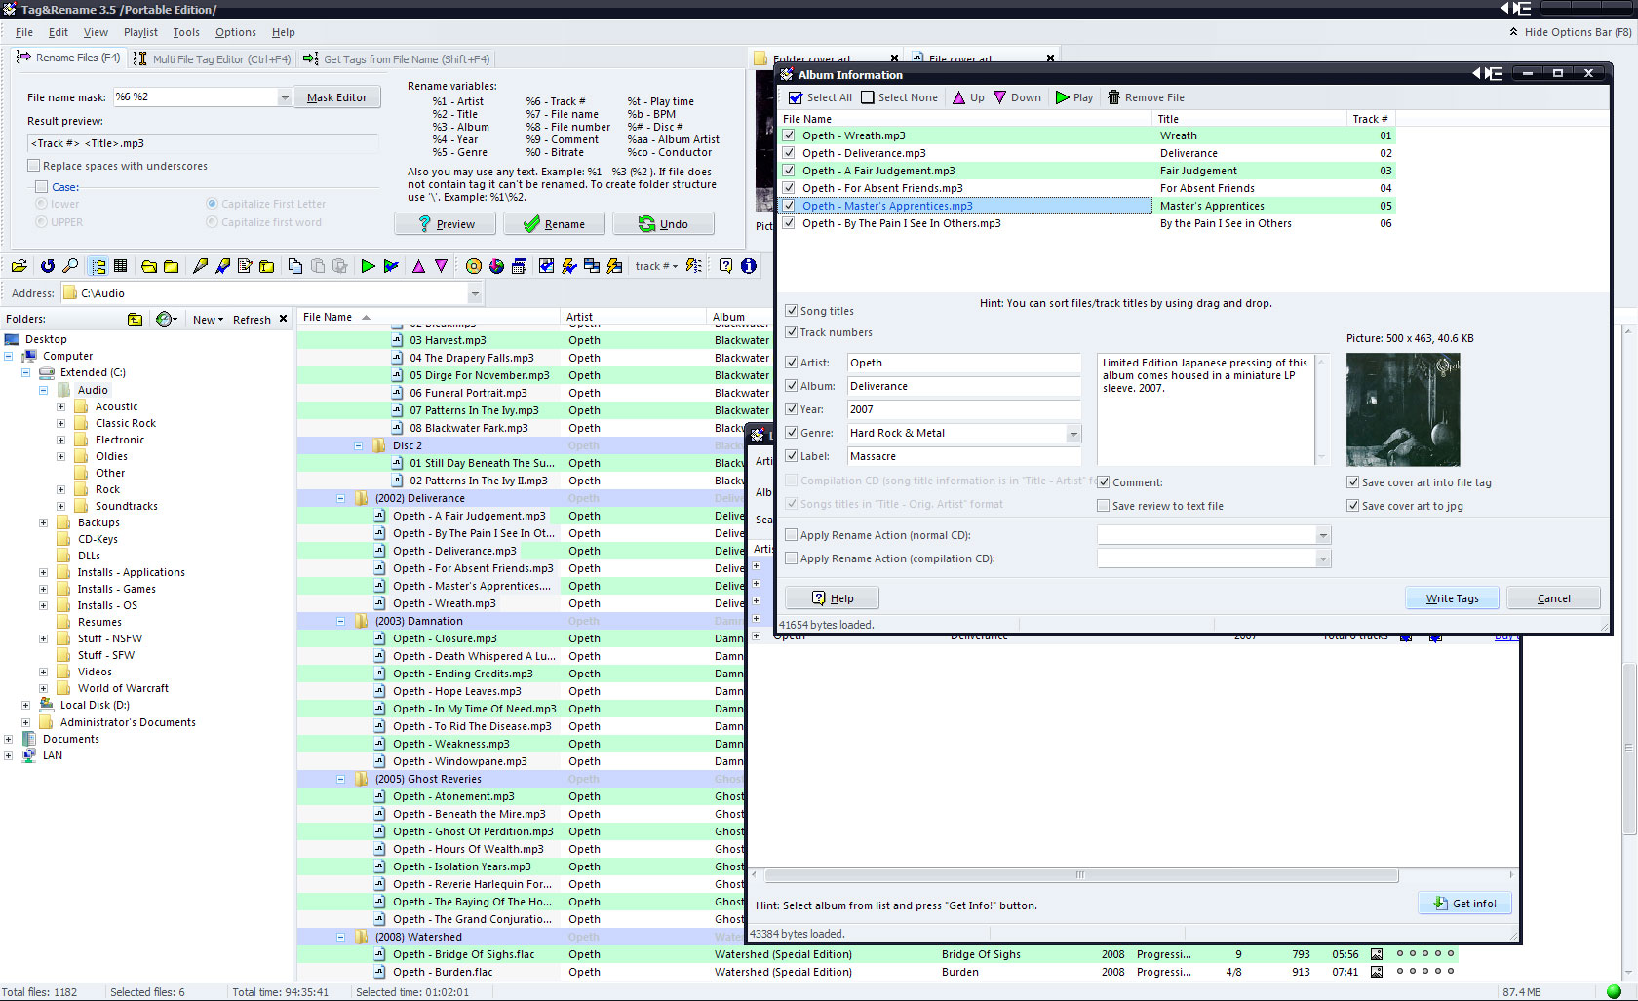The image size is (1638, 1001).
Task: Switch to Multi File Tag Editor tab
Action: (213, 58)
